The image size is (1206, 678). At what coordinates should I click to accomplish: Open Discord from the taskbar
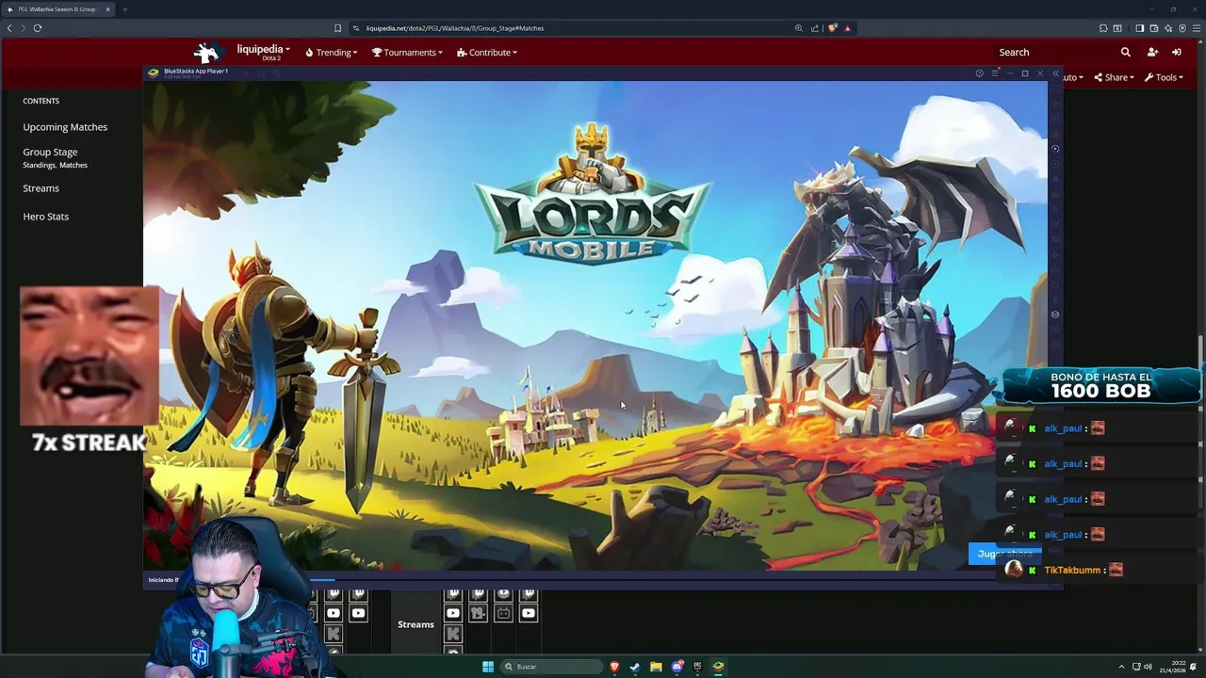pos(676,667)
